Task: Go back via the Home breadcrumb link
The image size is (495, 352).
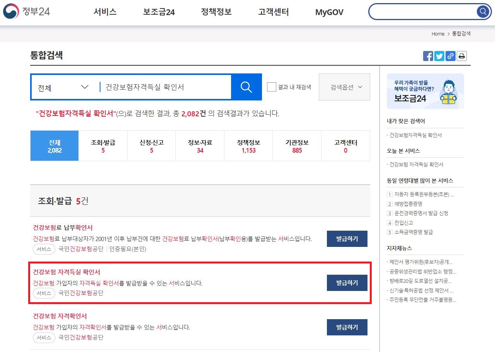Action: click(437, 34)
